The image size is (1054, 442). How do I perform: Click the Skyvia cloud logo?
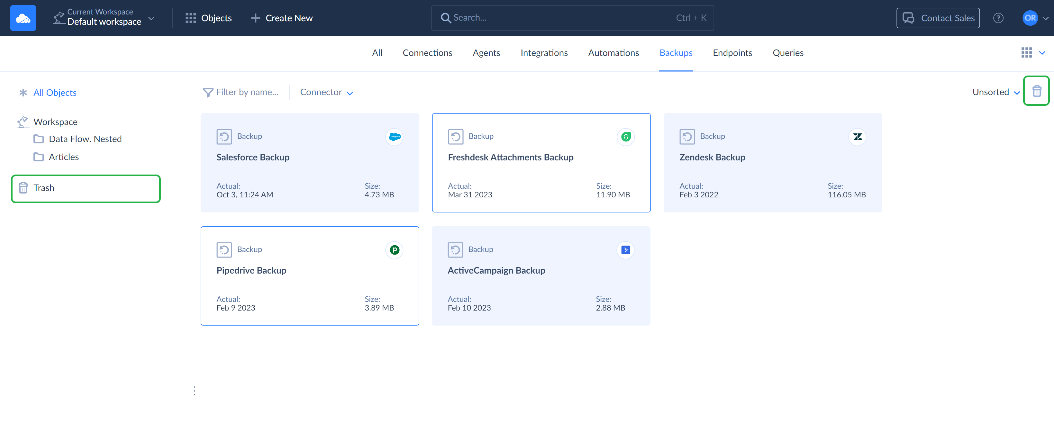click(23, 18)
